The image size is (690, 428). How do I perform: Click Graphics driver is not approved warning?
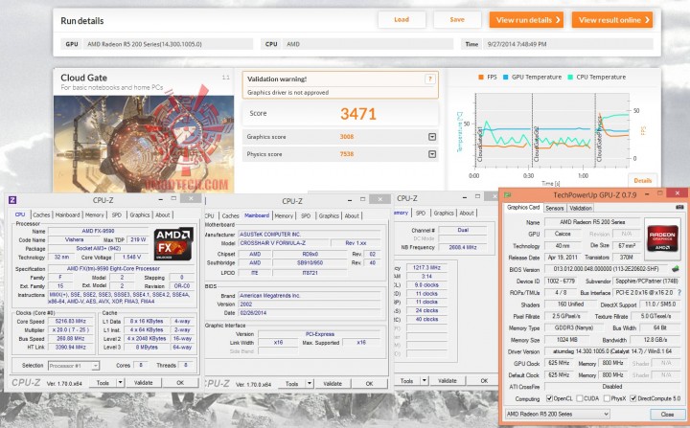click(x=287, y=92)
